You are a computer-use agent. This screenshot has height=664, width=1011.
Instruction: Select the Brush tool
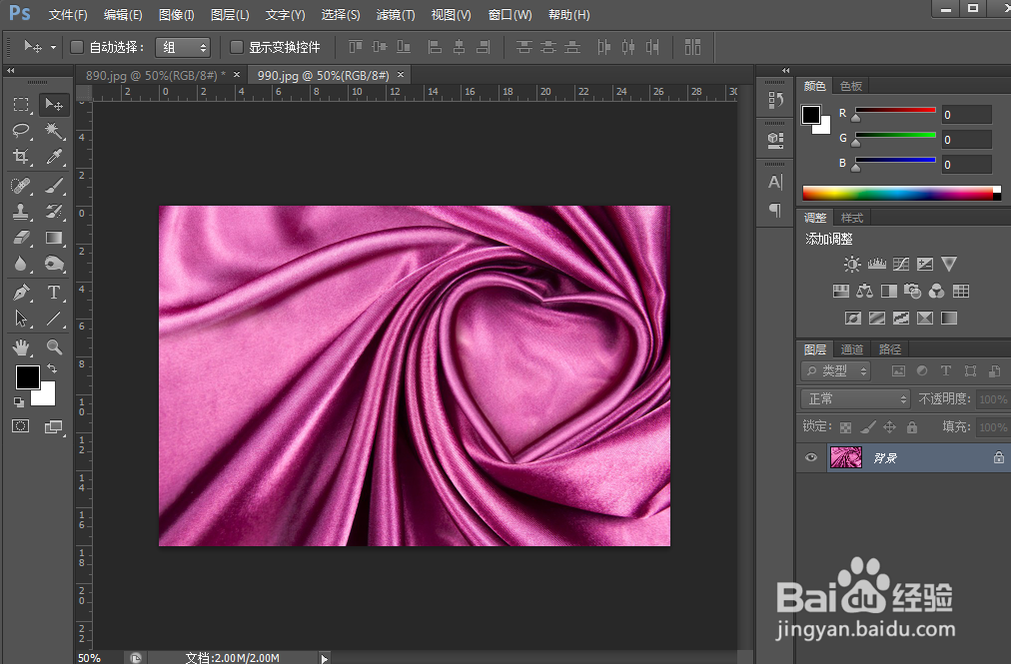coord(54,186)
